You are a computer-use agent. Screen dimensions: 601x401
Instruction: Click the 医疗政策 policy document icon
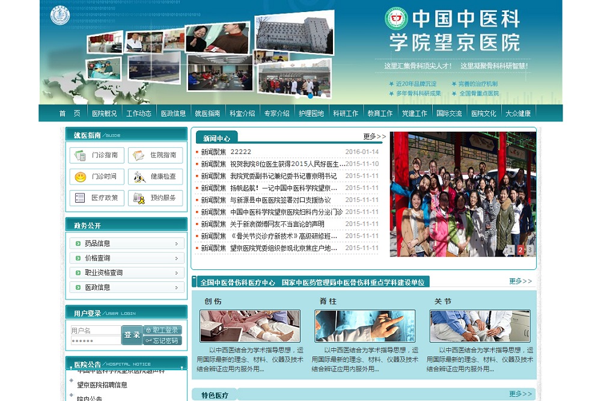pos(80,198)
